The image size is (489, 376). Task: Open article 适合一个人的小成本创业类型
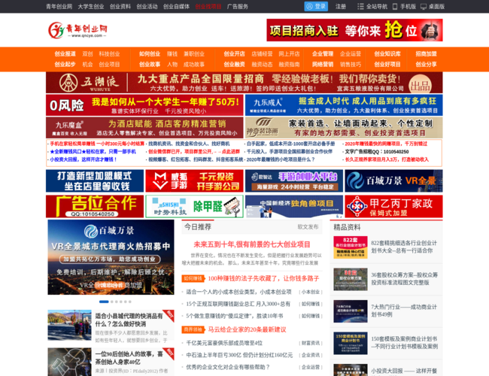click(239, 292)
